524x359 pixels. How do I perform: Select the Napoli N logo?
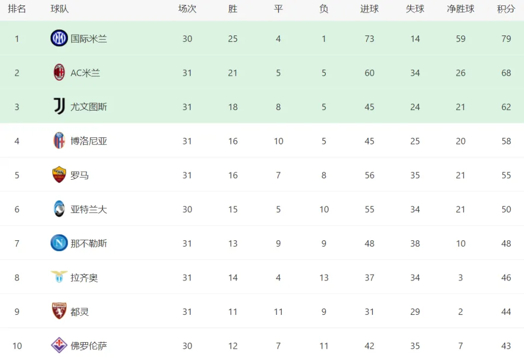coord(59,243)
